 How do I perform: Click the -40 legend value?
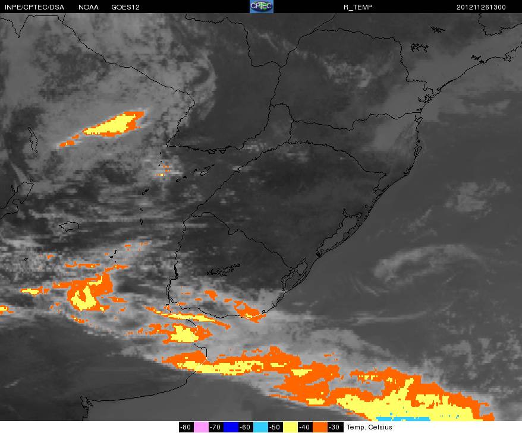point(305,427)
